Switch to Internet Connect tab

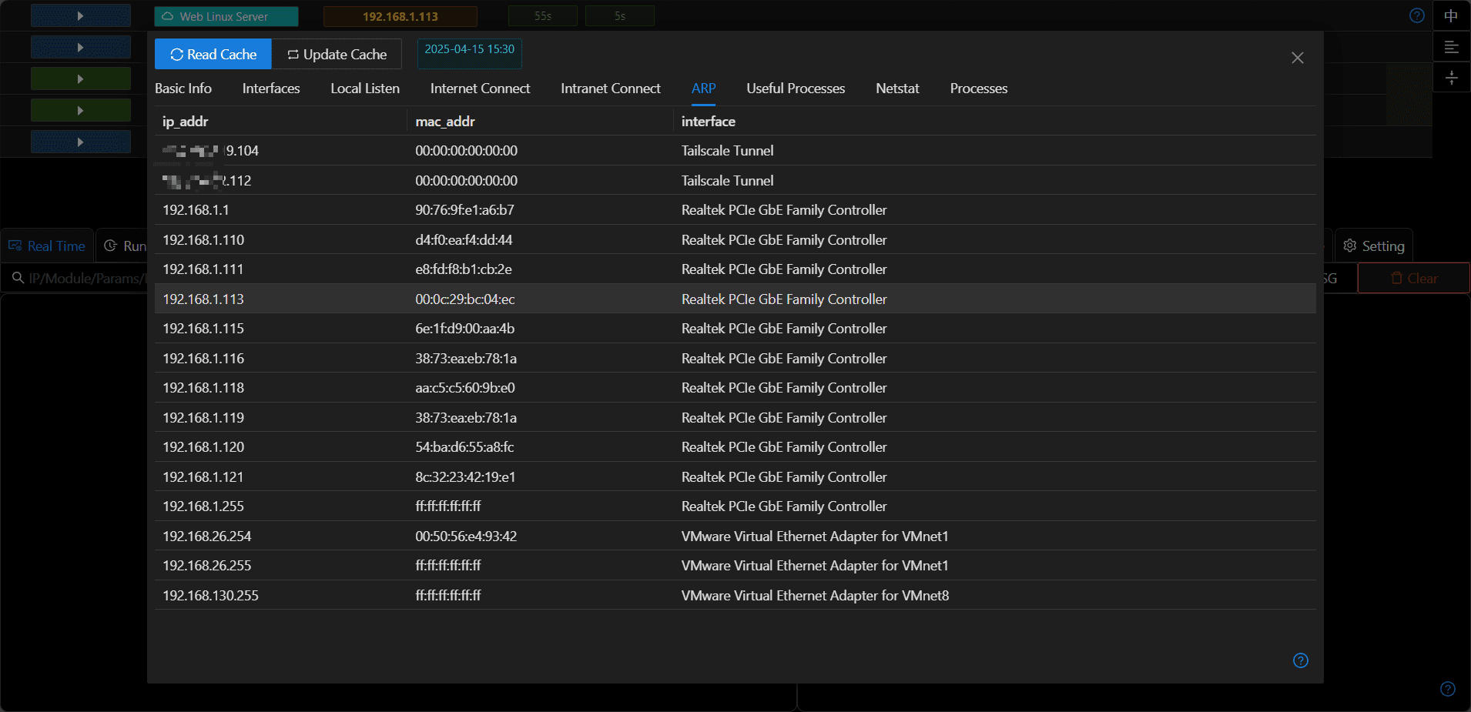(480, 89)
